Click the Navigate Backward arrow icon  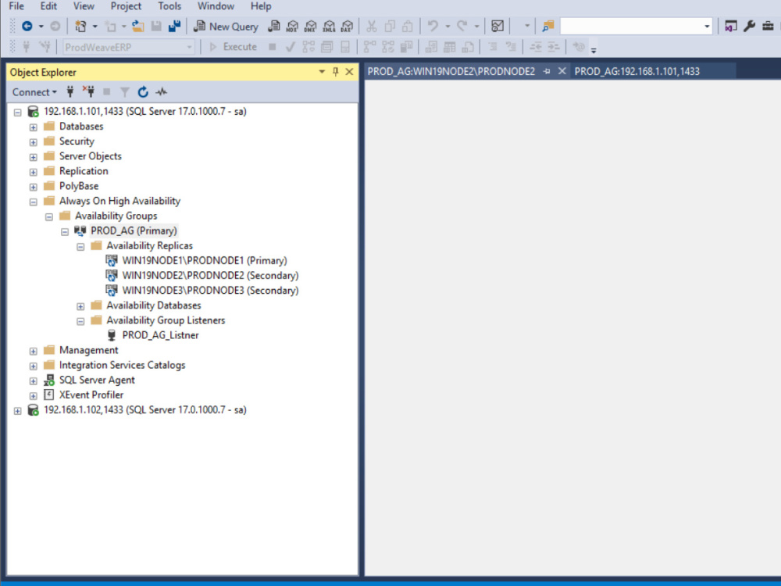(27, 26)
